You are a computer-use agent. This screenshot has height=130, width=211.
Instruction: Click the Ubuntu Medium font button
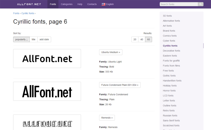pos(111,52)
